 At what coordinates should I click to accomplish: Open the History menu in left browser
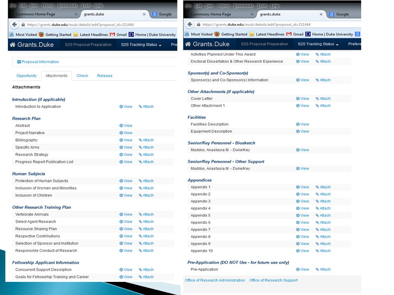(x=48, y=5)
